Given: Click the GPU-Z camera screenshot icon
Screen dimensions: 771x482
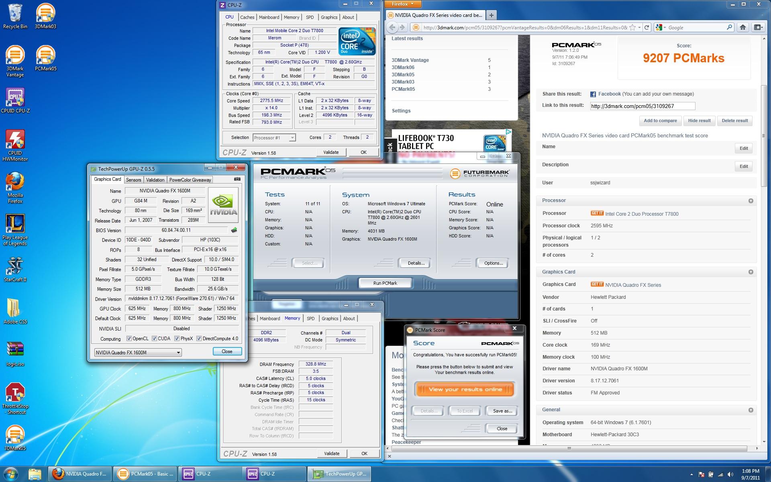Looking at the screenshot, I should (x=237, y=179).
